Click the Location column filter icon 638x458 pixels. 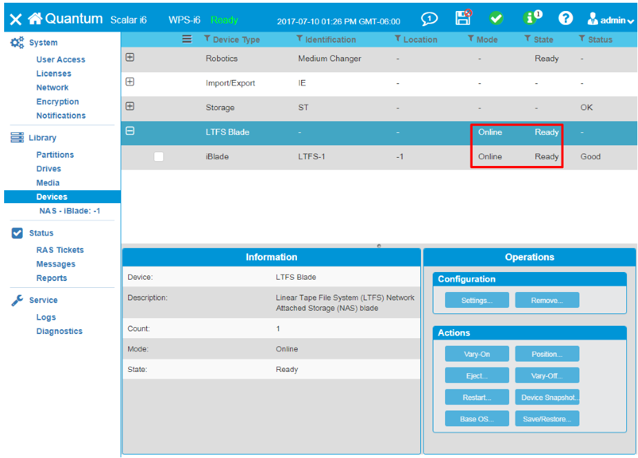398,39
